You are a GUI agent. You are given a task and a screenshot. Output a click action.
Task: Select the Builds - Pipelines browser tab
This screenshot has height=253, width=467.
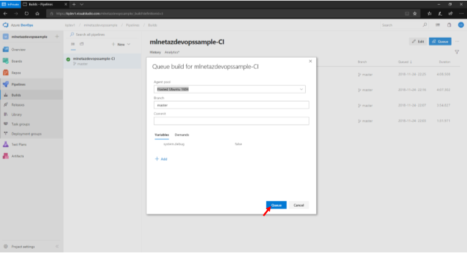[45, 4]
